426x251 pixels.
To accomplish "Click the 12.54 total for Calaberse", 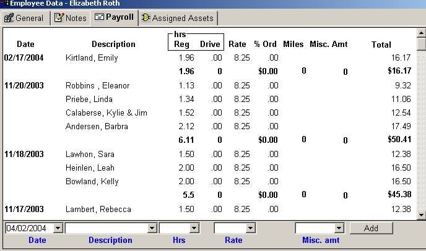I will click(x=401, y=113).
